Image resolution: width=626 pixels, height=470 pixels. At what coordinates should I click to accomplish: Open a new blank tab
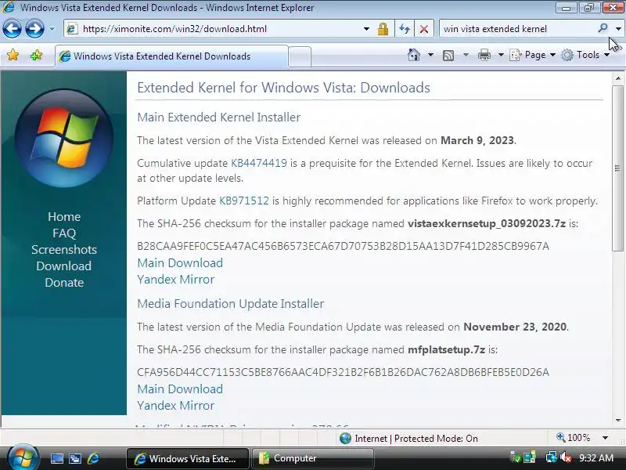tap(300, 56)
